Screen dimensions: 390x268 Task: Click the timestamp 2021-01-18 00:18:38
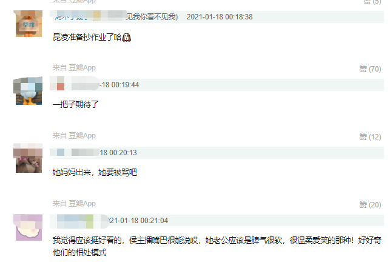220,16
